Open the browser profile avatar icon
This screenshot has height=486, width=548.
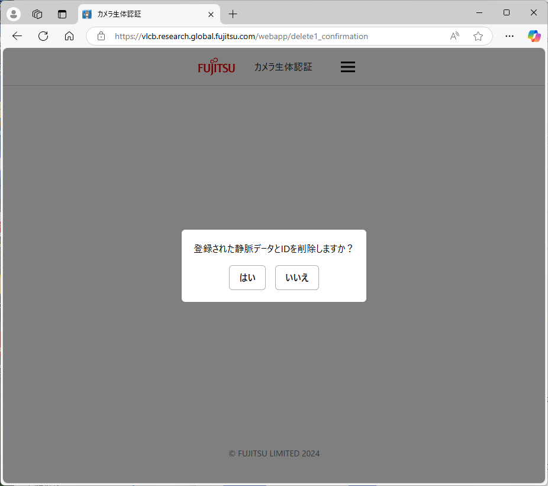[x=14, y=14]
